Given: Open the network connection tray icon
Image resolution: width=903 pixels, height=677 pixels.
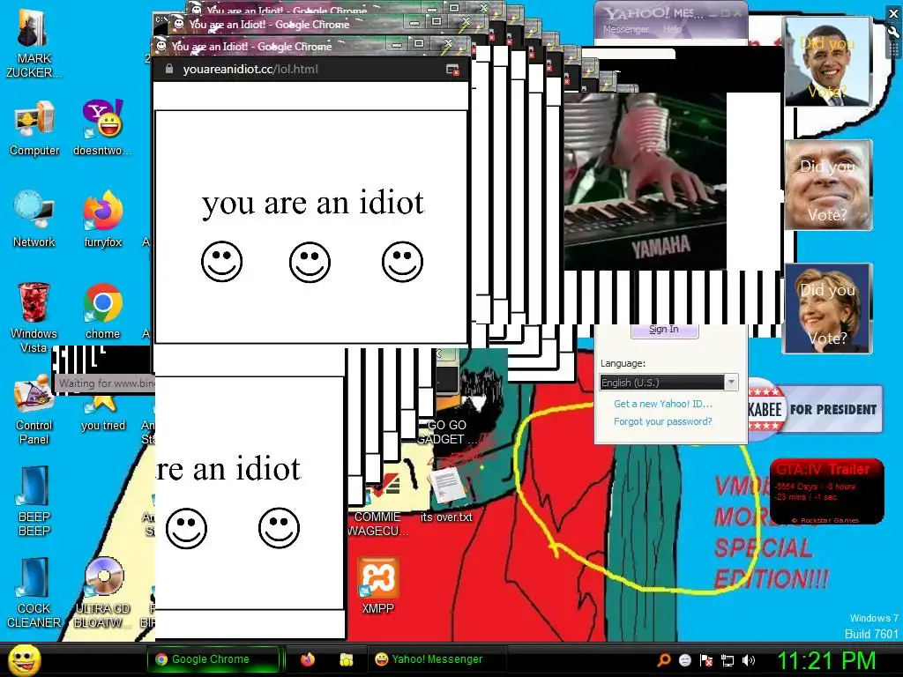Looking at the screenshot, I should pos(728,660).
